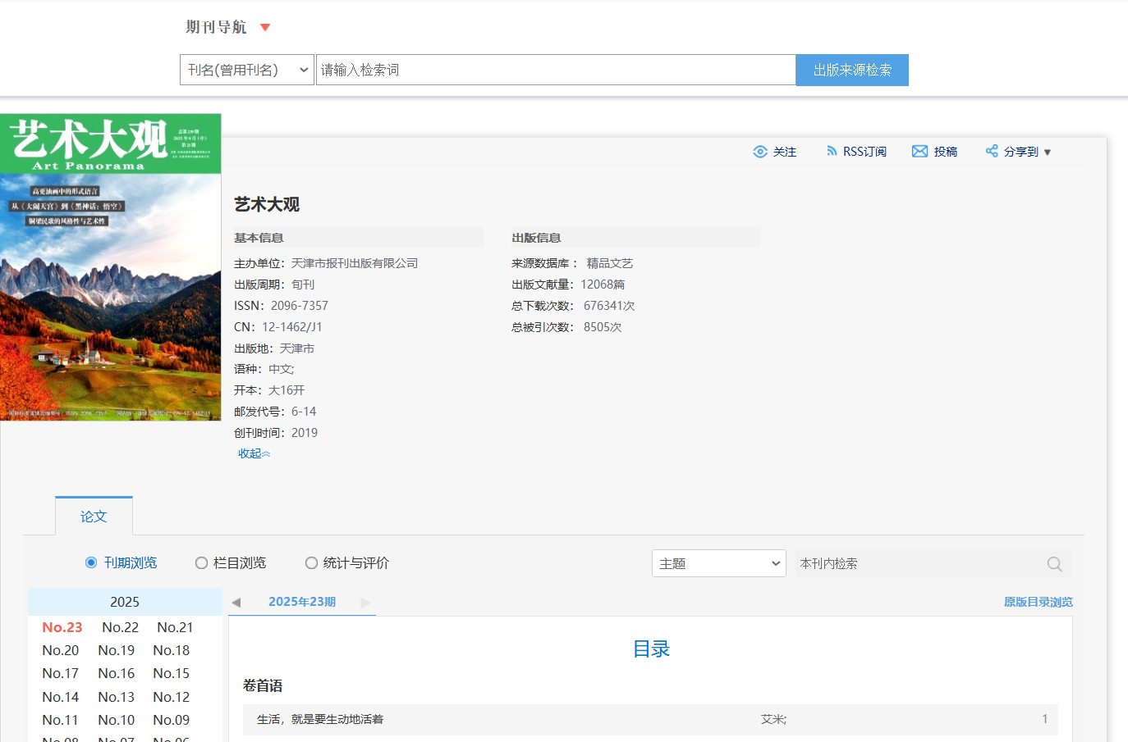Click the ISSN value 2096-7357
Screen dimensions: 1128x742
(x=300, y=306)
